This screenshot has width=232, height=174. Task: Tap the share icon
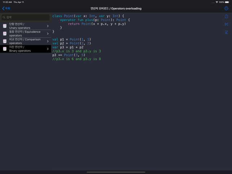(226, 16)
